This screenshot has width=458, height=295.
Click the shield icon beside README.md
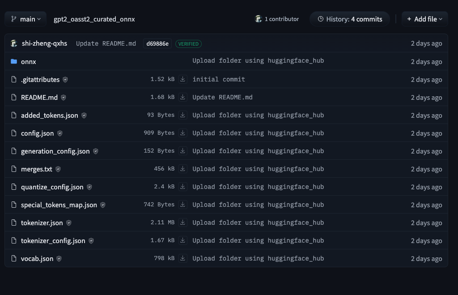[x=64, y=97]
